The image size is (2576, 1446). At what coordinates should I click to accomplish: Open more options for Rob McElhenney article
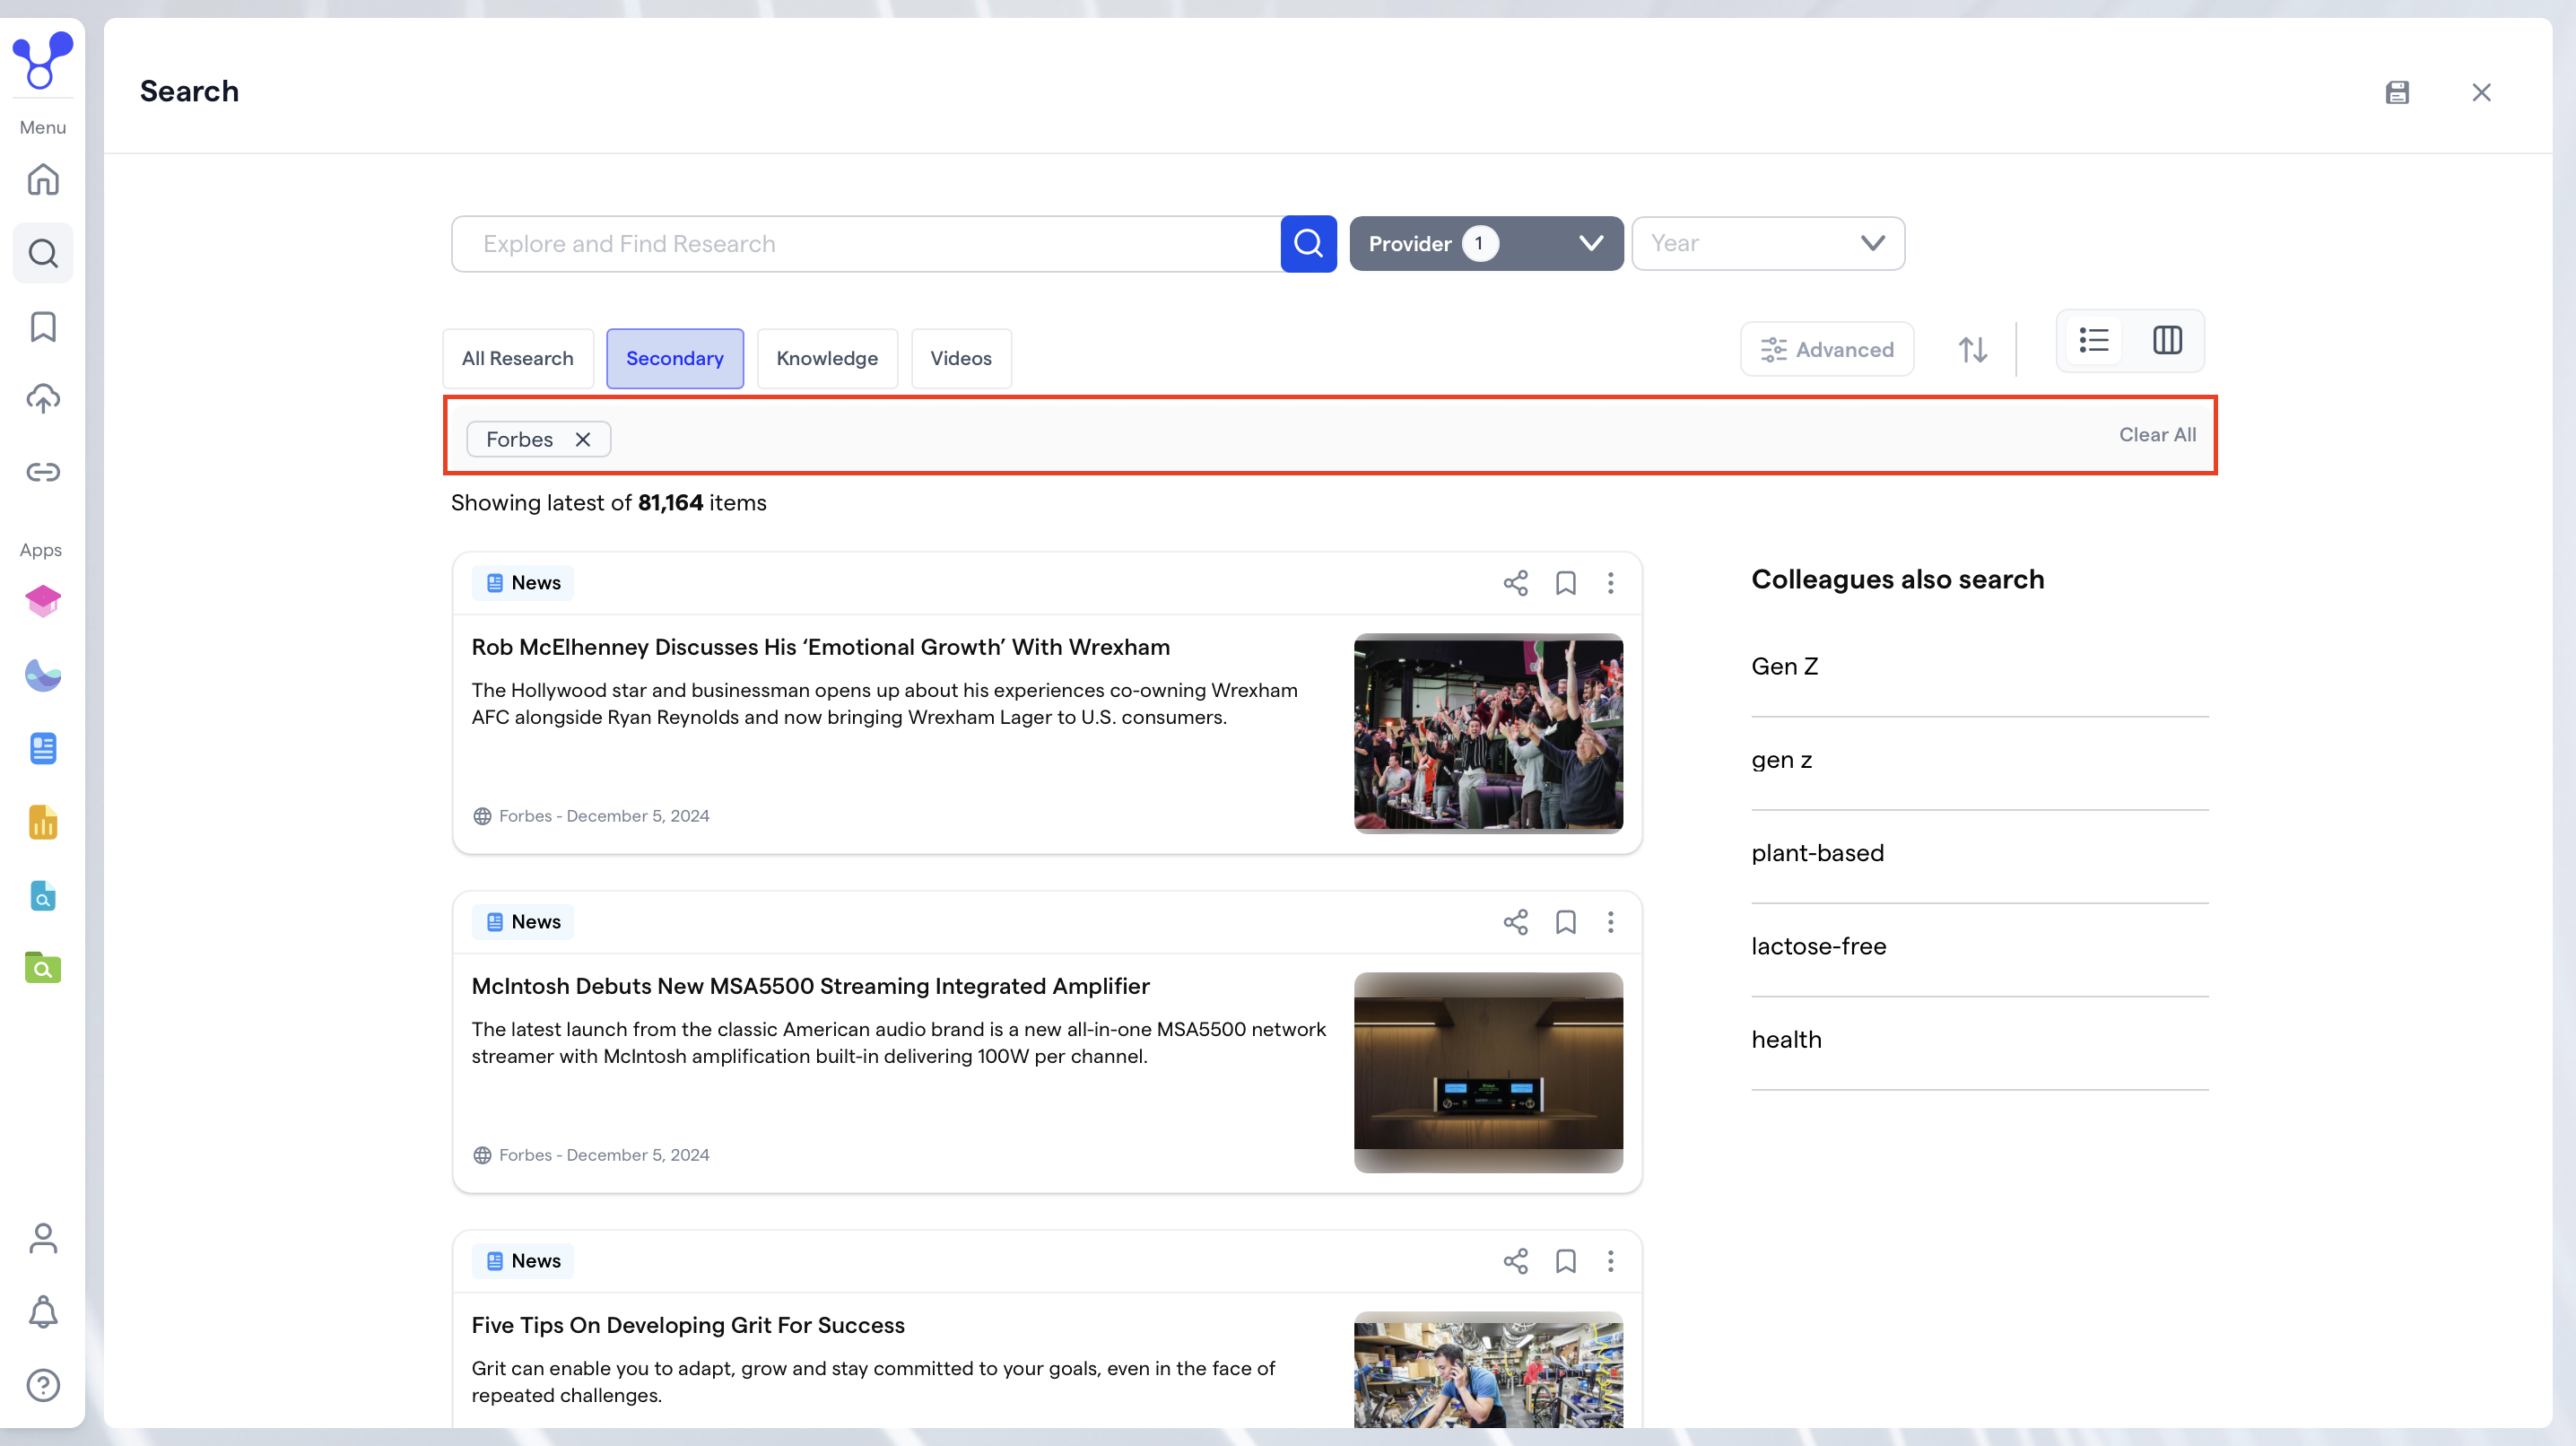(1610, 583)
